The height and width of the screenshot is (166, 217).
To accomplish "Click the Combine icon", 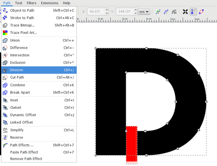I will tap(5, 85).
